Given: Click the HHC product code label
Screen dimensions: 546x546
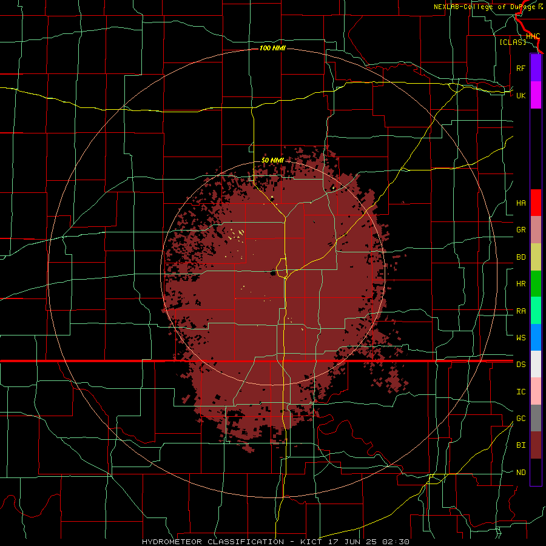Looking at the screenshot, I should [533, 36].
